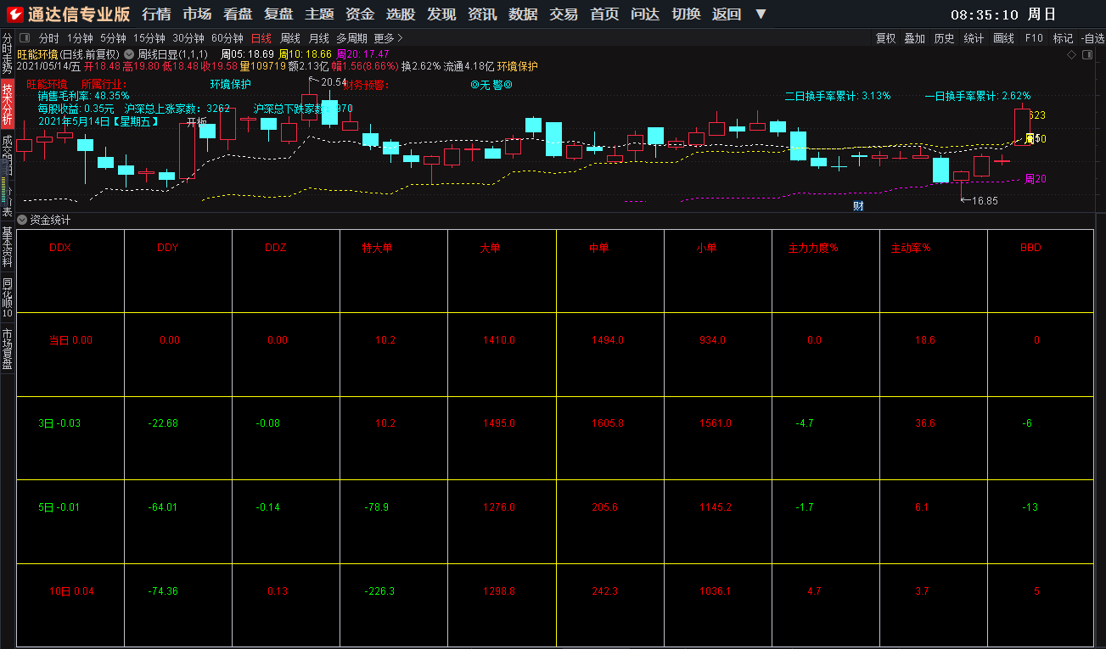Click the 5日 -0.01 row label

(59, 507)
